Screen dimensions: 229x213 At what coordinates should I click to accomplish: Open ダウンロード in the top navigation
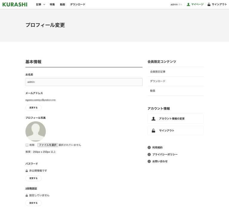(x=78, y=4)
